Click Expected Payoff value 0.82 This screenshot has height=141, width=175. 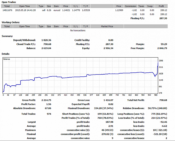tap(111, 104)
